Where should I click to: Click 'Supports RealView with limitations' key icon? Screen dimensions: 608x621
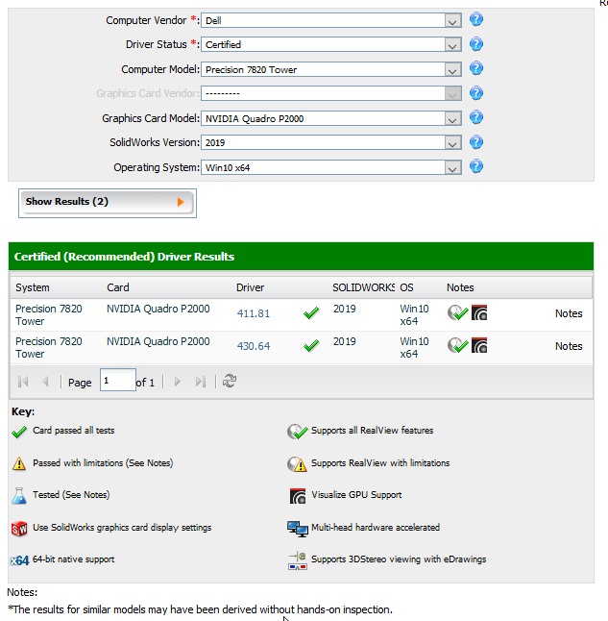click(x=297, y=463)
